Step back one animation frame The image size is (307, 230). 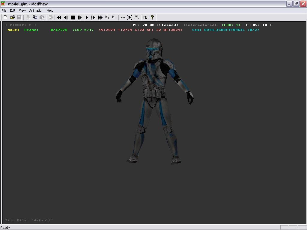(66, 18)
